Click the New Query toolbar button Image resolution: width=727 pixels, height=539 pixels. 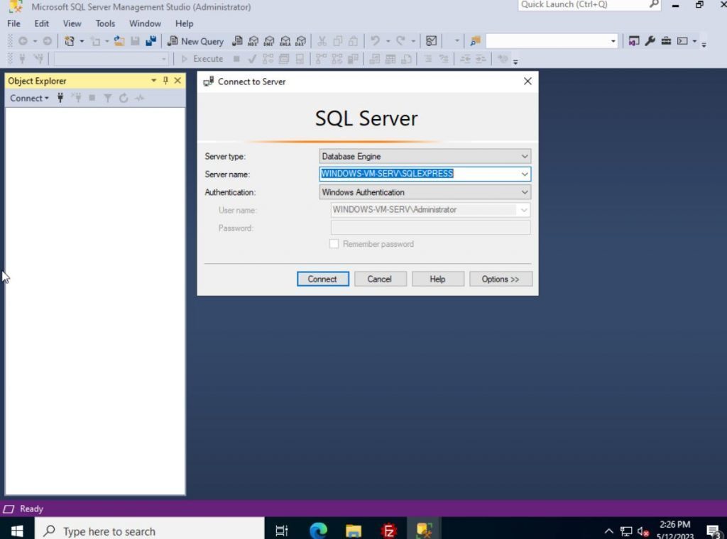point(195,41)
